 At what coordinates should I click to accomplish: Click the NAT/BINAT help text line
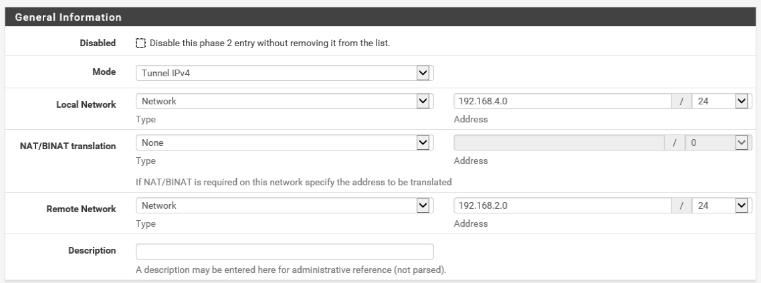[x=294, y=182]
